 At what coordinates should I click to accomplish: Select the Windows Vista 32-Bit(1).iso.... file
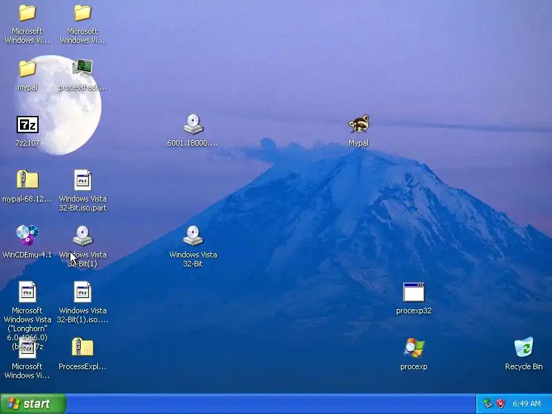coord(82,292)
